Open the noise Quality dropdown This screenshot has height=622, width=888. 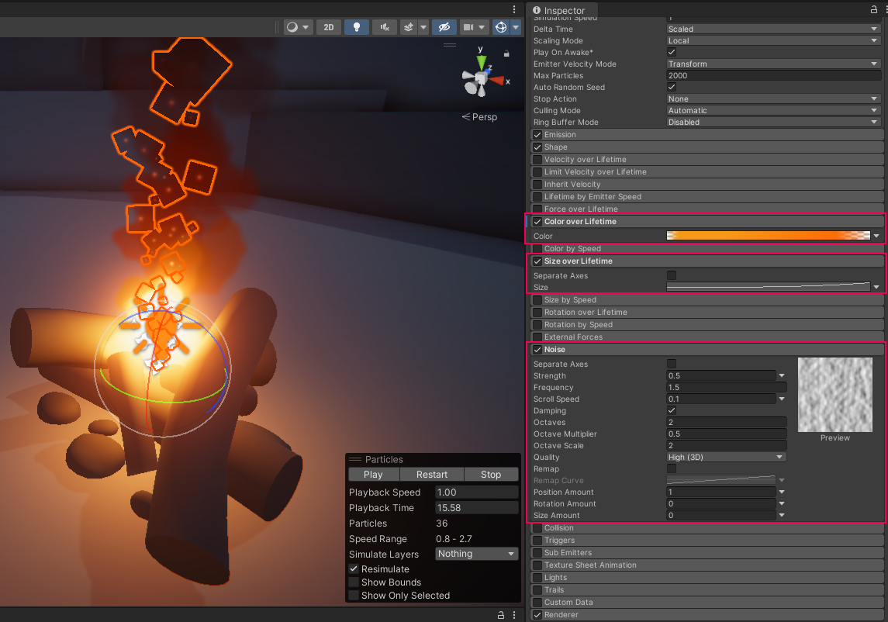pos(727,458)
